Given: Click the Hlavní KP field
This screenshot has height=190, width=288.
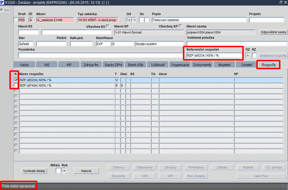Looking at the screenshot, I should tap(149, 32).
